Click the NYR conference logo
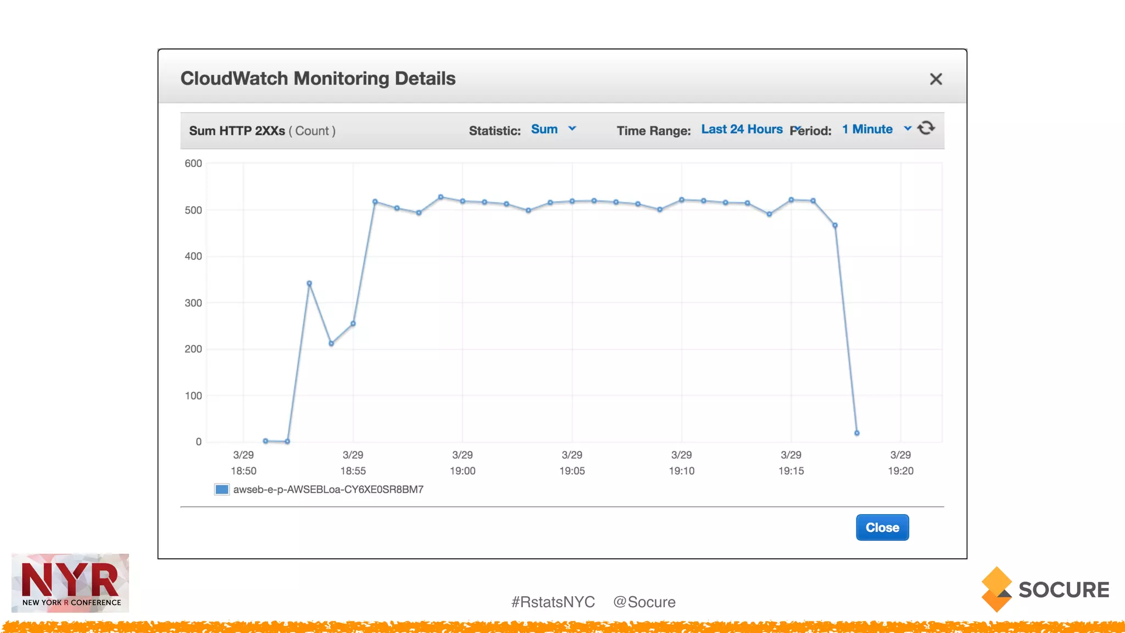This screenshot has width=1125, height=633. click(x=70, y=582)
